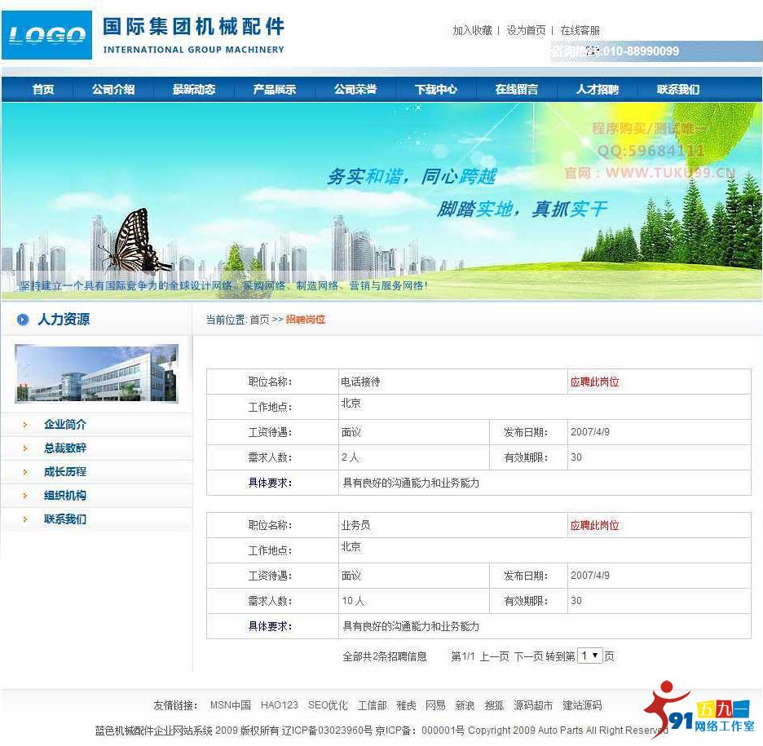The image size is (763, 746).
Task: Go to 产品展示 navigation tab
Action: coord(274,90)
